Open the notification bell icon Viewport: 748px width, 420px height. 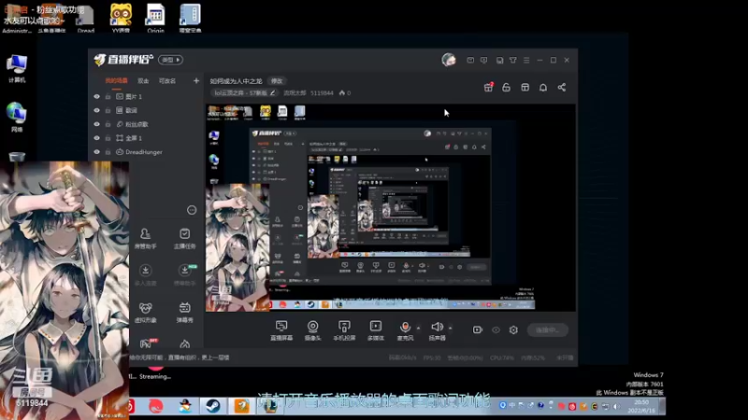[x=543, y=87]
